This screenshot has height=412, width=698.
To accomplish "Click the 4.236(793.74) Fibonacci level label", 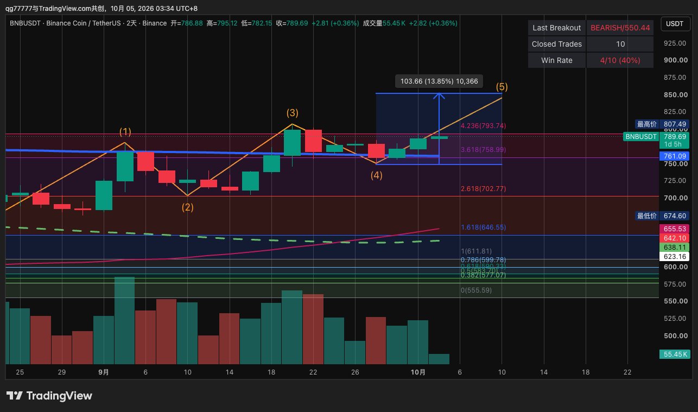I will (x=484, y=126).
